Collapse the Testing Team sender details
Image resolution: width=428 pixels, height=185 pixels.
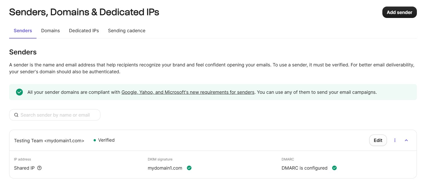pos(406,140)
